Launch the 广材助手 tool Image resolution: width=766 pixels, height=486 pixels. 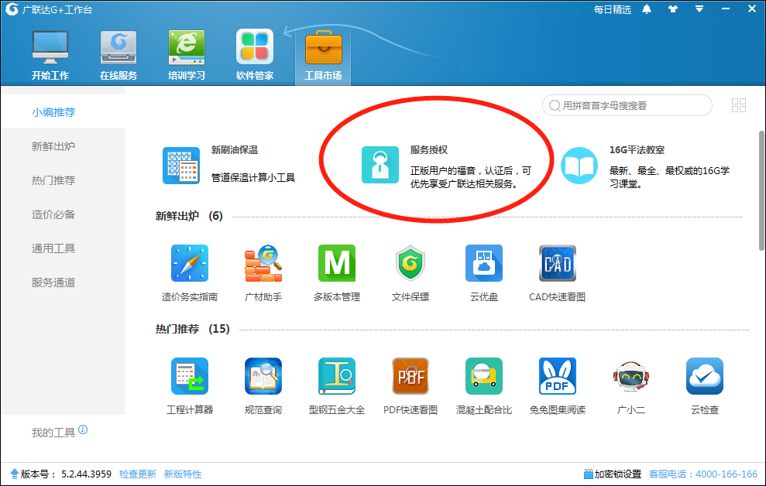click(263, 263)
